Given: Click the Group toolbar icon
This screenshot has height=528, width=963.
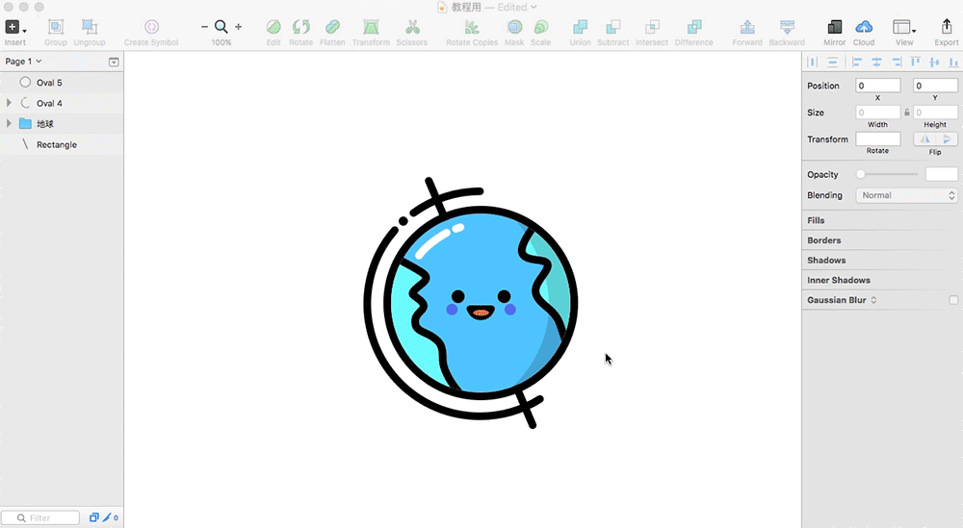Looking at the screenshot, I should (x=55, y=27).
